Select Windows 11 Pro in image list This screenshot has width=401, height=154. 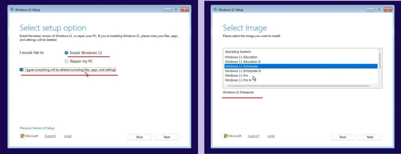pos(301,75)
